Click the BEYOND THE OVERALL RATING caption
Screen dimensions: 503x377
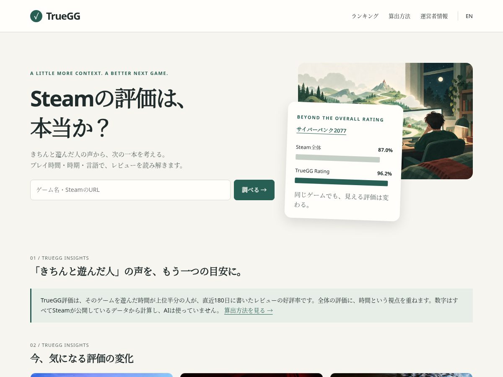tap(340, 119)
